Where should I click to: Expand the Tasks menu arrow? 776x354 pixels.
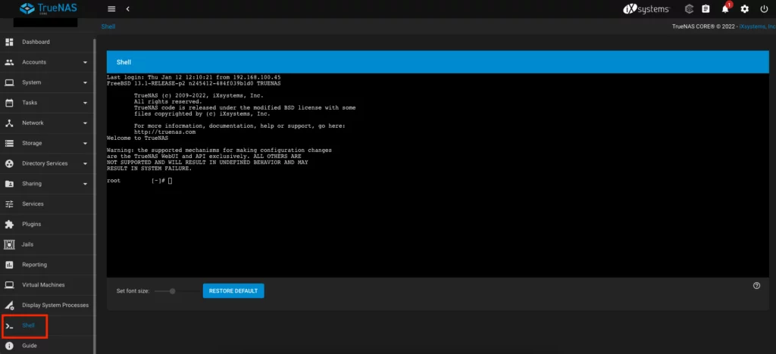[85, 103]
